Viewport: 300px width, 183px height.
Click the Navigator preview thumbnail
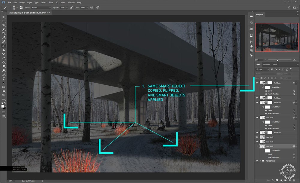click(277, 37)
